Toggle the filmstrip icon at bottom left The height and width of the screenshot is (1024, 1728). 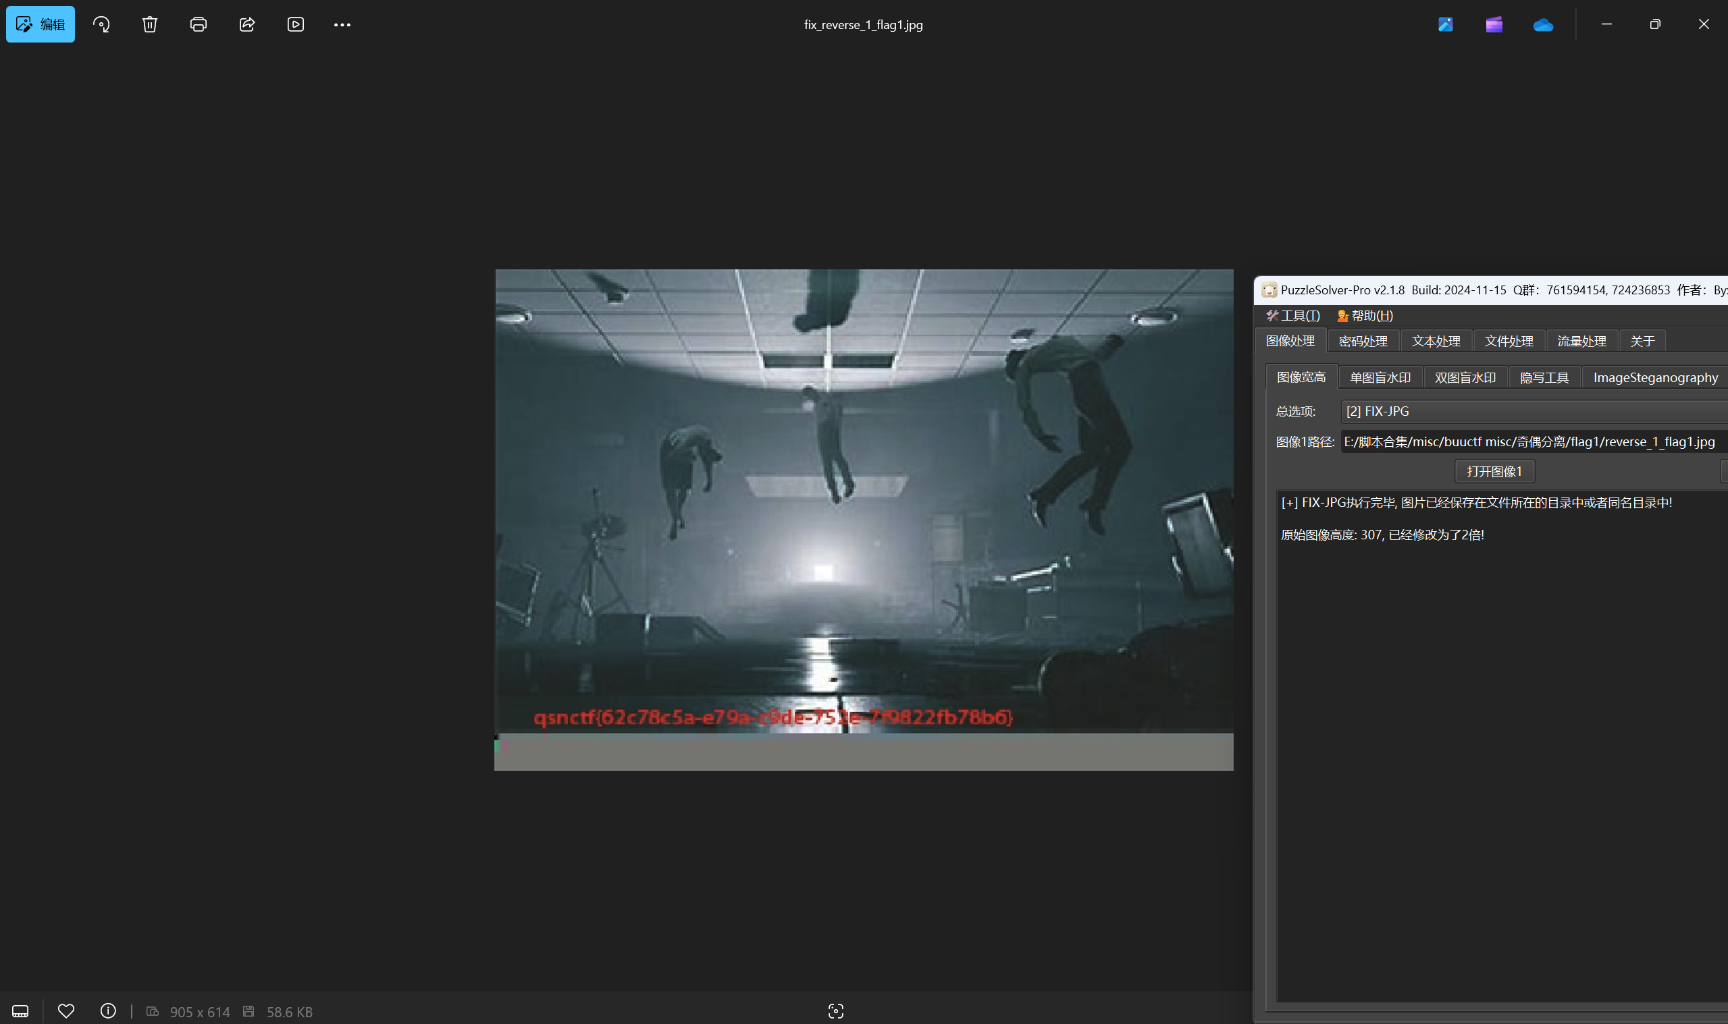click(x=20, y=1011)
